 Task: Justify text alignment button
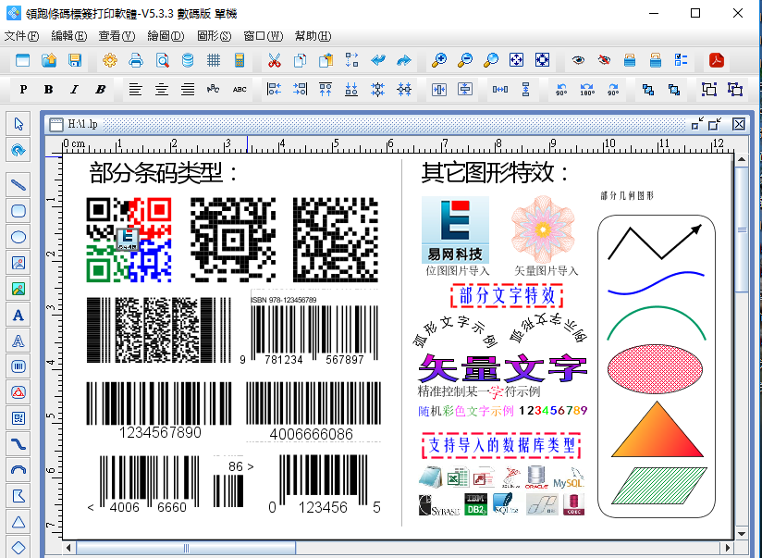pos(188,90)
